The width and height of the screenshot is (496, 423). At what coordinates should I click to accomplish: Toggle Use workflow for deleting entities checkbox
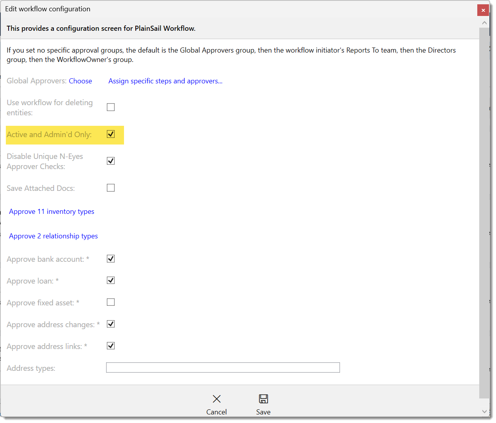(x=111, y=107)
